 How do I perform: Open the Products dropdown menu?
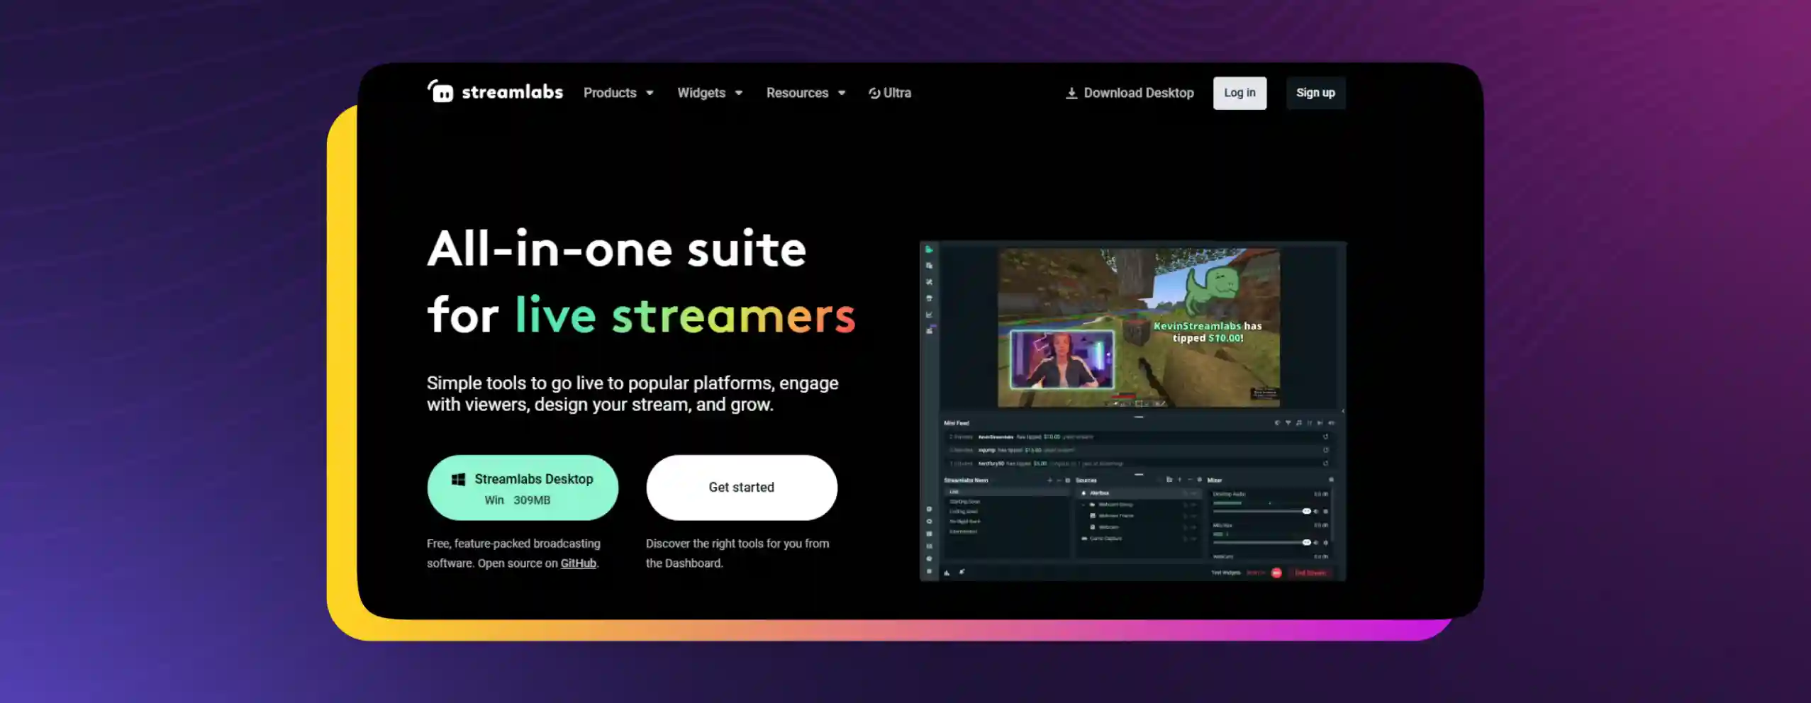[618, 93]
